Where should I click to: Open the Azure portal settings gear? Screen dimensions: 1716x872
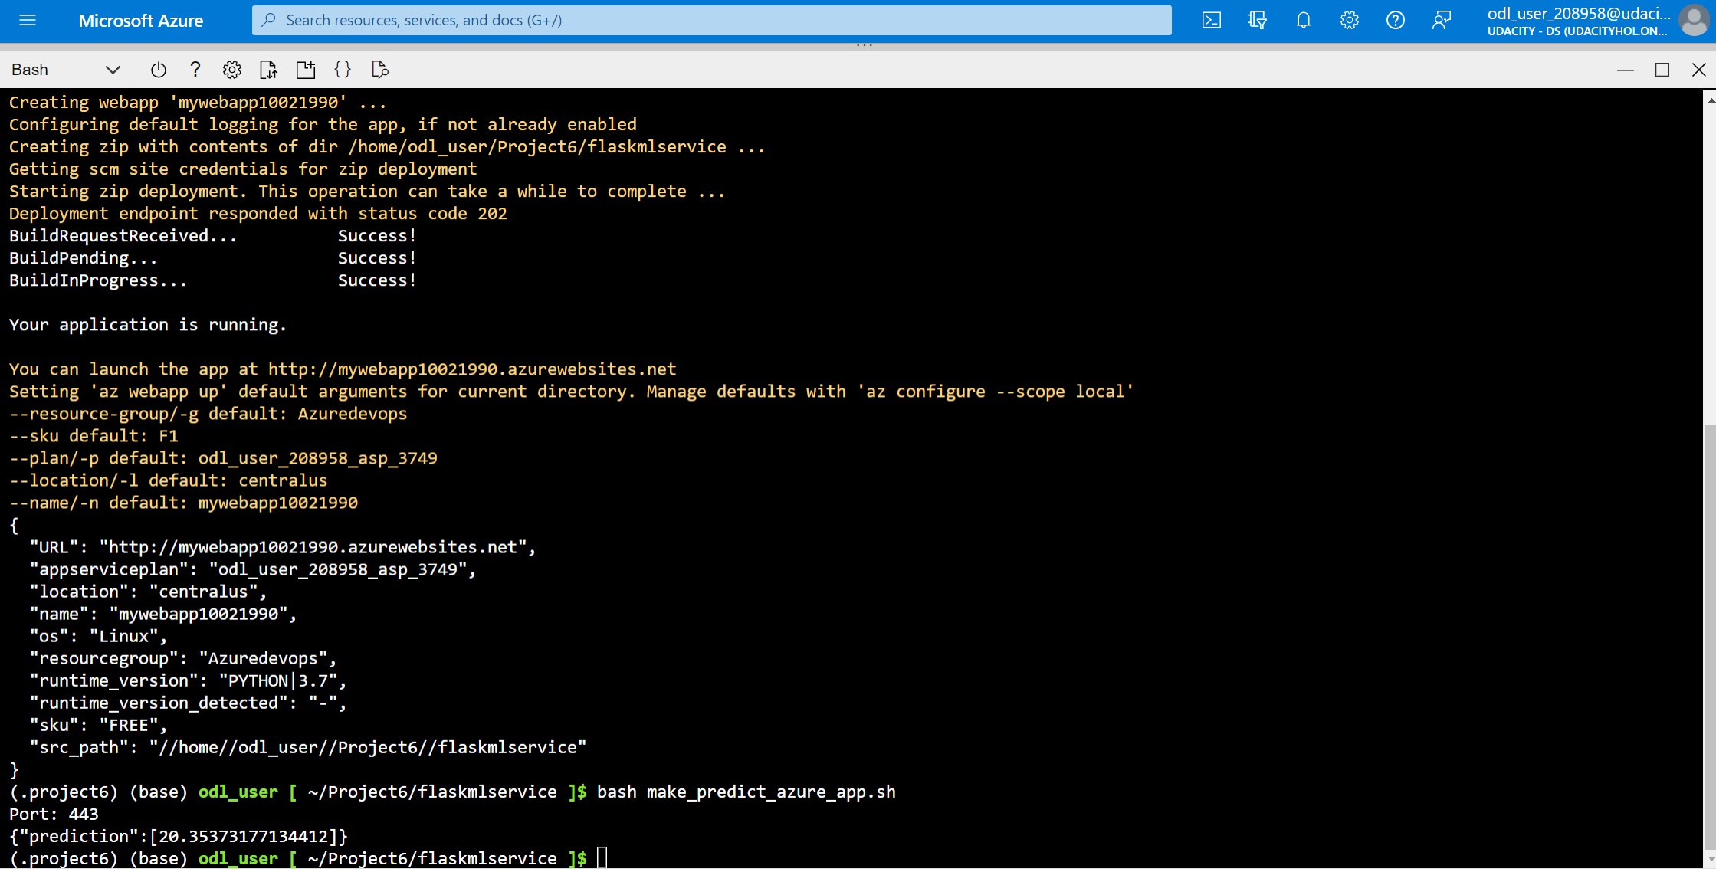pyautogui.click(x=1349, y=21)
